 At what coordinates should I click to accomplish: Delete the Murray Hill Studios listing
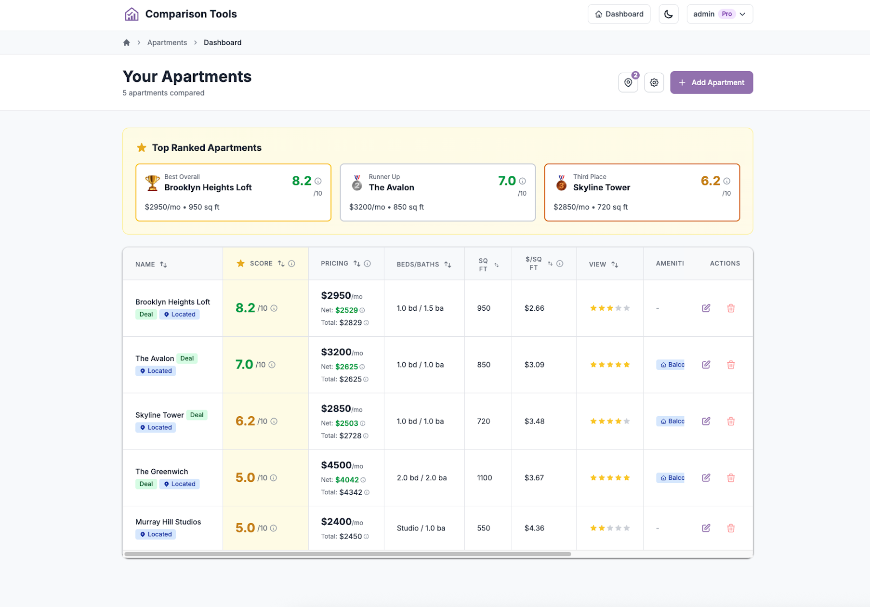[731, 528]
